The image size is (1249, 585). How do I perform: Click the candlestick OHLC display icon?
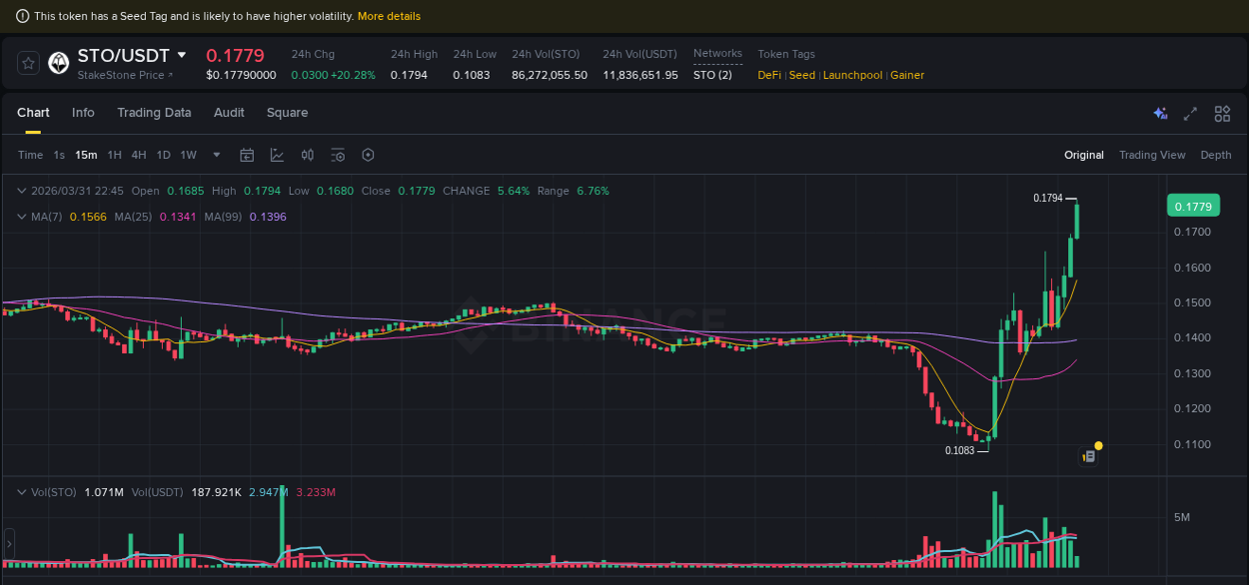(x=308, y=155)
